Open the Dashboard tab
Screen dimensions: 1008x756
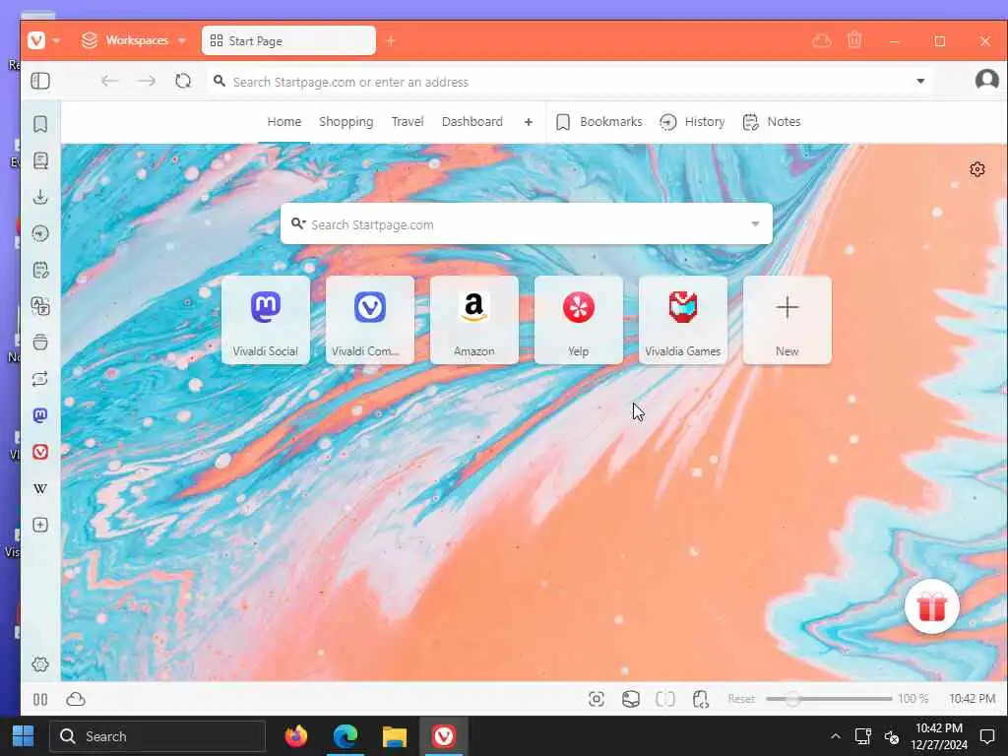[472, 121]
